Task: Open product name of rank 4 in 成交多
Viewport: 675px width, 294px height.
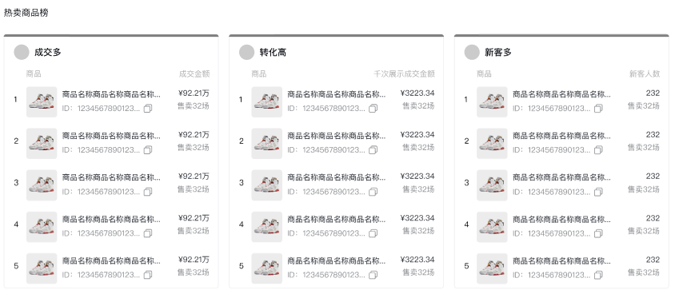Action: [111, 219]
